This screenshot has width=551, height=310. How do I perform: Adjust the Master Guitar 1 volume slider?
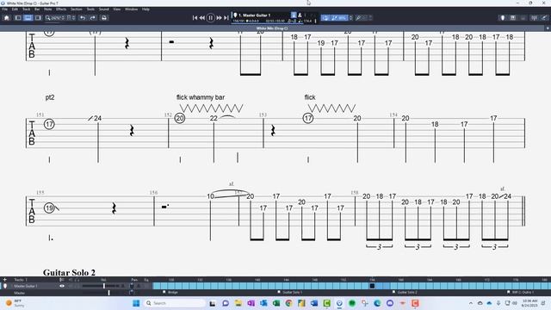pos(103,286)
